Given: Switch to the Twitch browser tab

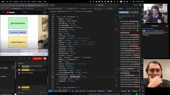Looking at the screenshot, I should [x=12, y=51].
